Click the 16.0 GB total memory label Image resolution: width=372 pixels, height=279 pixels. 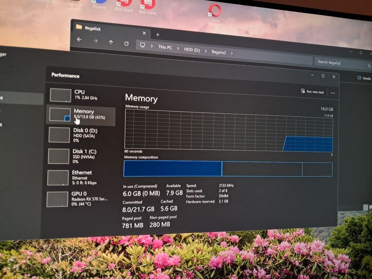pyautogui.click(x=327, y=109)
